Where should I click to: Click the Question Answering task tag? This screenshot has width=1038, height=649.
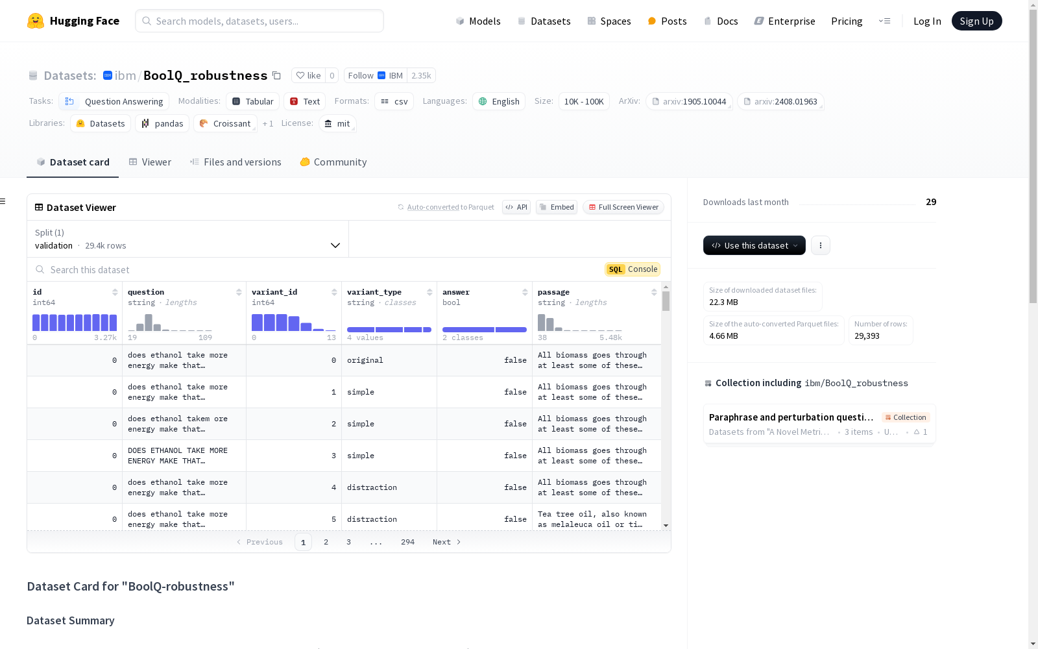point(114,101)
